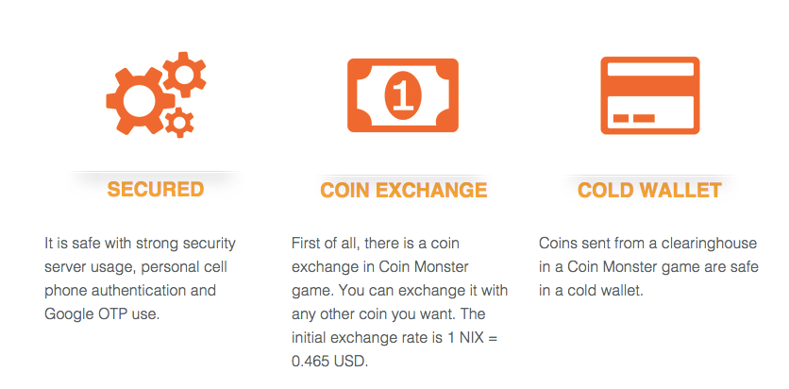
Task: Click the 'exchange in Coin Monster' text
Action: pyautogui.click(x=380, y=266)
